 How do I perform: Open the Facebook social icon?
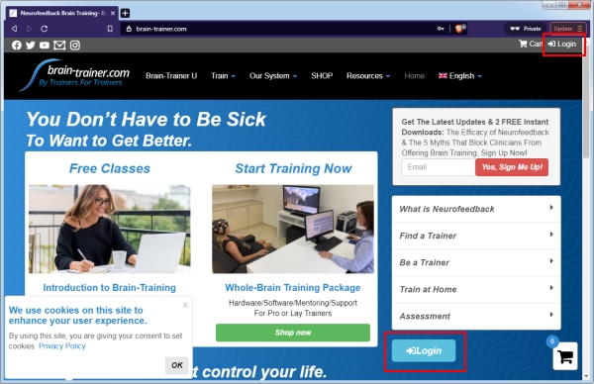coord(16,46)
